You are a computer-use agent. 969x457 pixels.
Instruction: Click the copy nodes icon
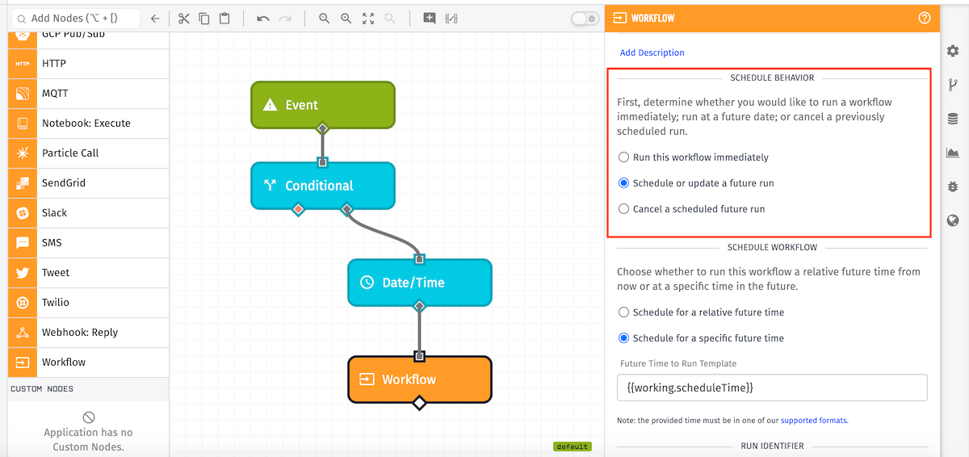tap(204, 19)
